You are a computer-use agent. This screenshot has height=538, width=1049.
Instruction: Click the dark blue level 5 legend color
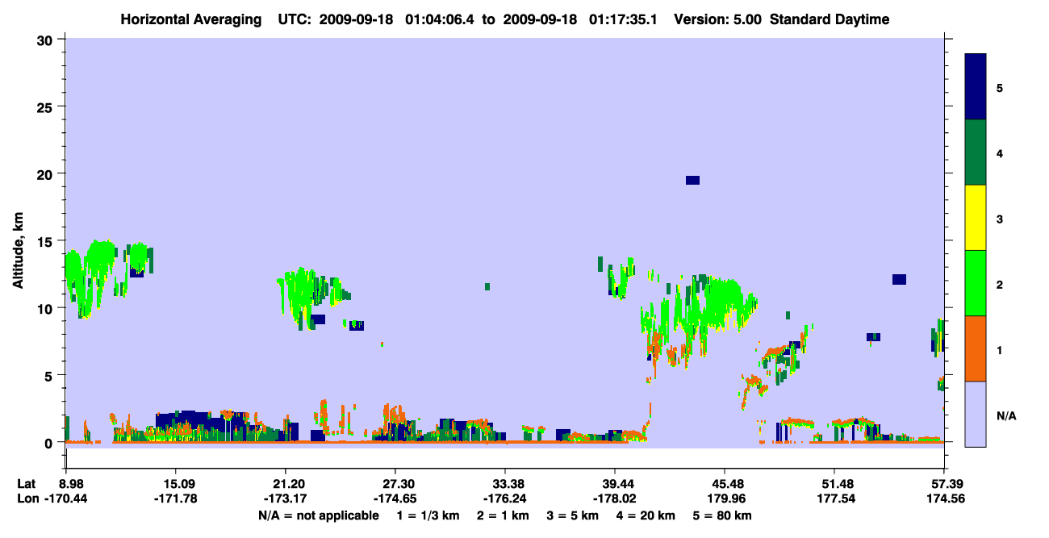(x=976, y=87)
